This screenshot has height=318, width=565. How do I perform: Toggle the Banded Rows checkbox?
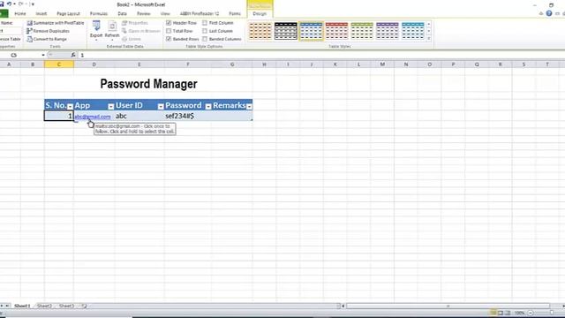(x=169, y=39)
